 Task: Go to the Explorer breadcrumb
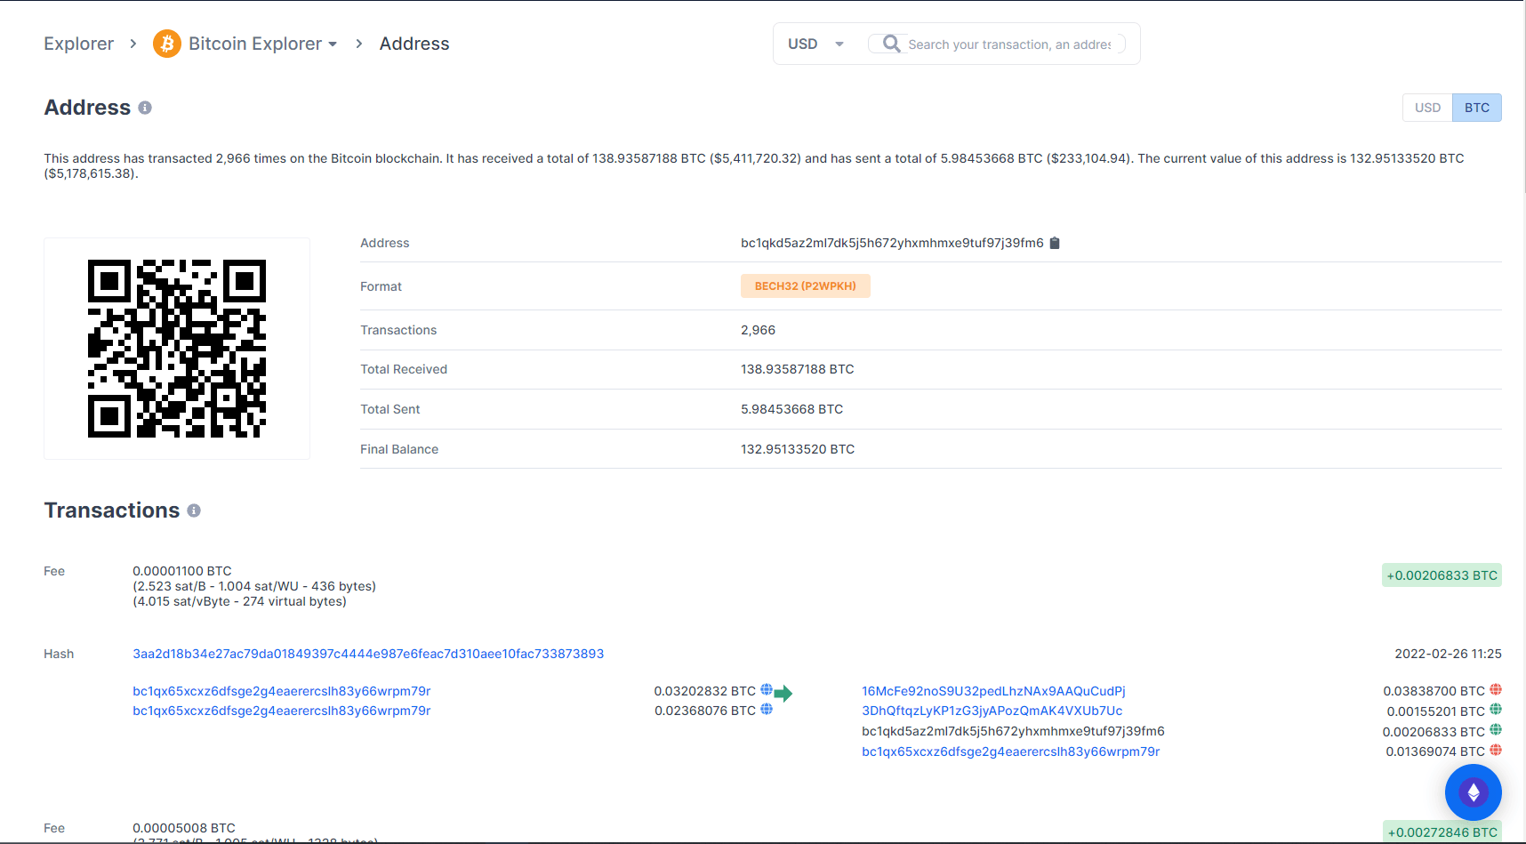click(x=78, y=44)
